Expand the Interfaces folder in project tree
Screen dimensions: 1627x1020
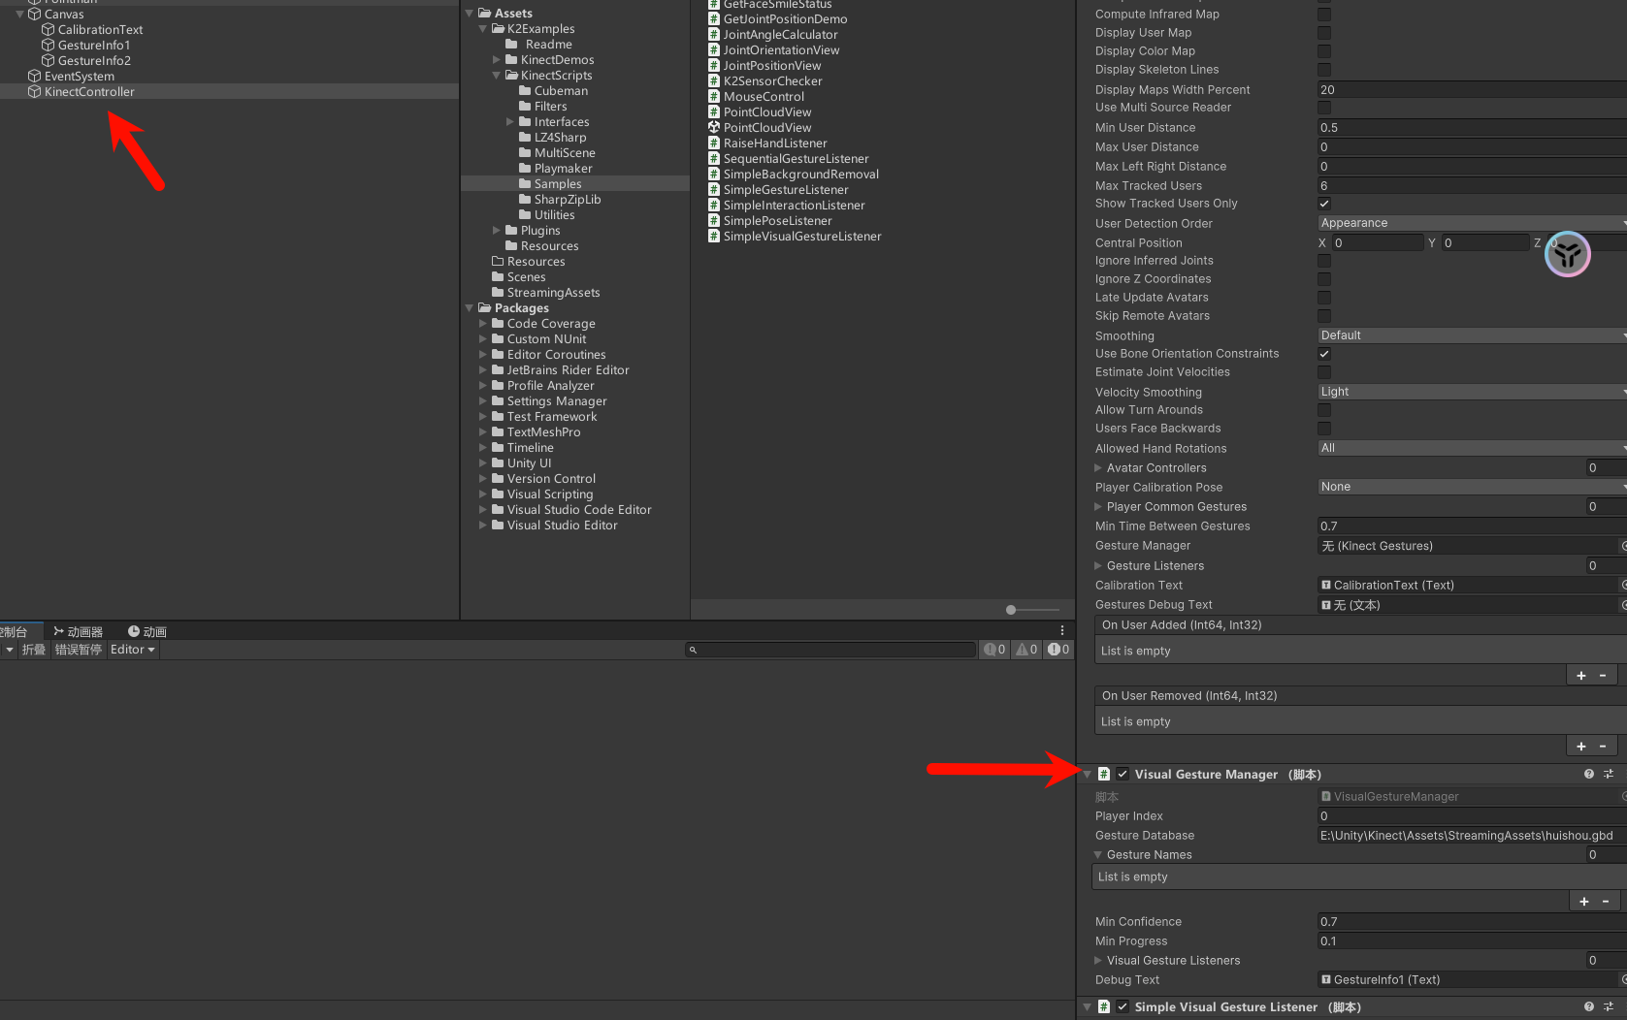(x=510, y=122)
